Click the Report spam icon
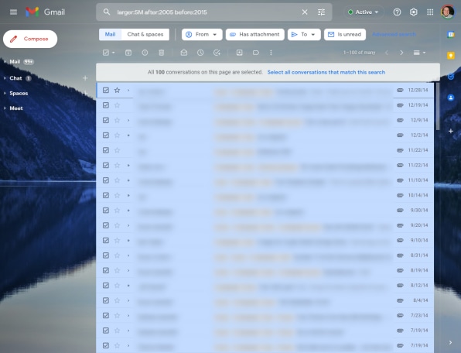The image size is (461, 353). [145, 53]
